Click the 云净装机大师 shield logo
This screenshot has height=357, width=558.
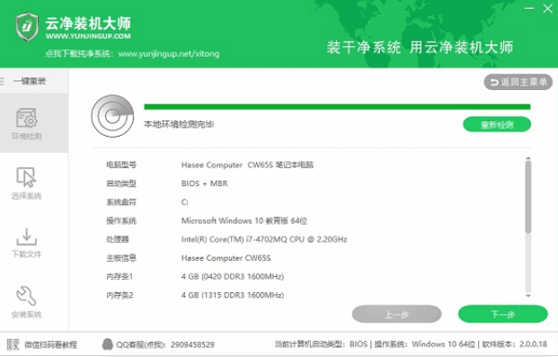point(27,27)
